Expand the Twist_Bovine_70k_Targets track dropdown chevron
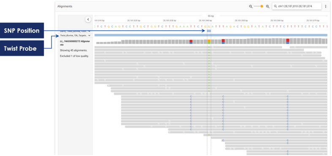332x156 pixels. click(89, 35)
